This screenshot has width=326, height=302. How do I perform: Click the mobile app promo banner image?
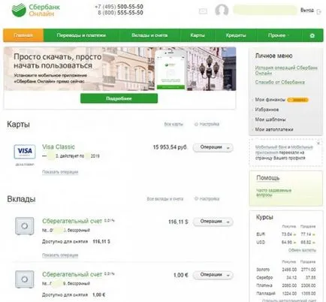point(119,69)
